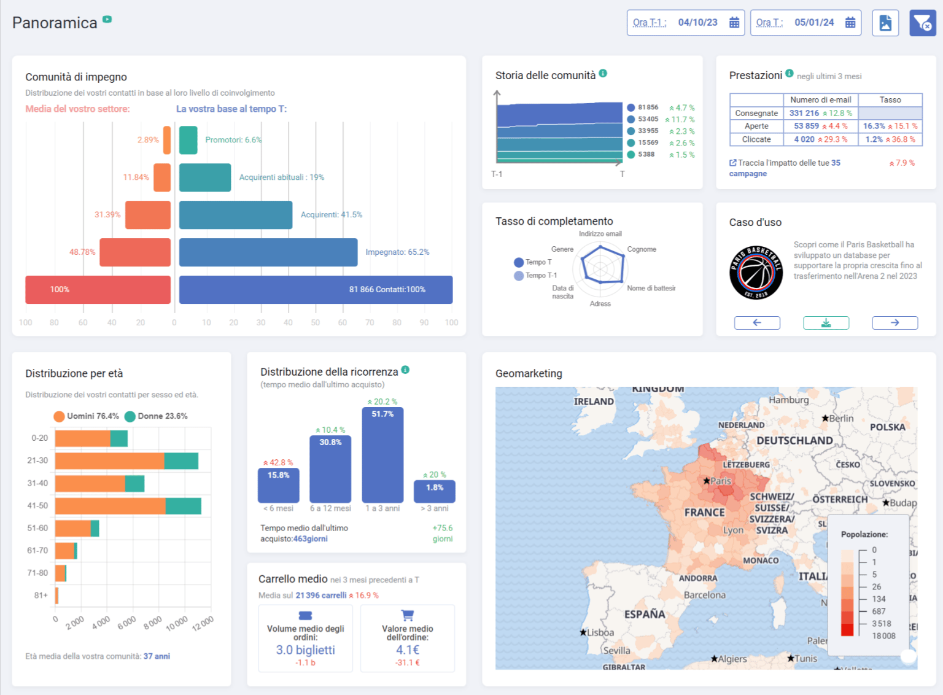Go to the previous use case

tap(757, 323)
